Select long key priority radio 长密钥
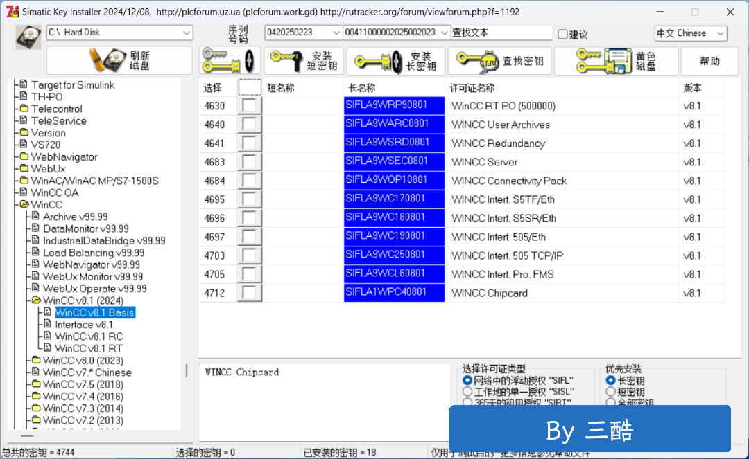The height and width of the screenshot is (459, 749). coord(610,380)
